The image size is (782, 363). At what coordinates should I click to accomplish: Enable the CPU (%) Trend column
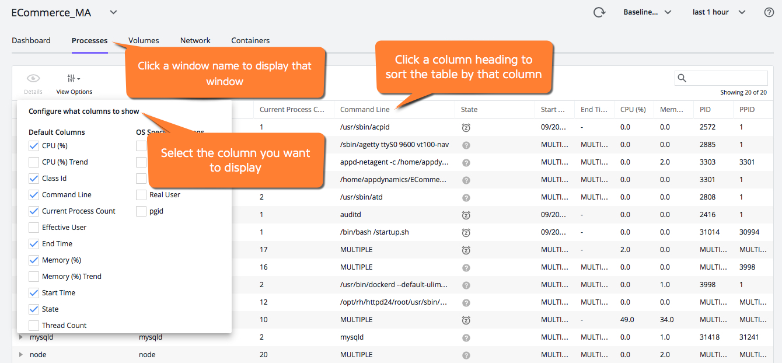coord(34,162)
